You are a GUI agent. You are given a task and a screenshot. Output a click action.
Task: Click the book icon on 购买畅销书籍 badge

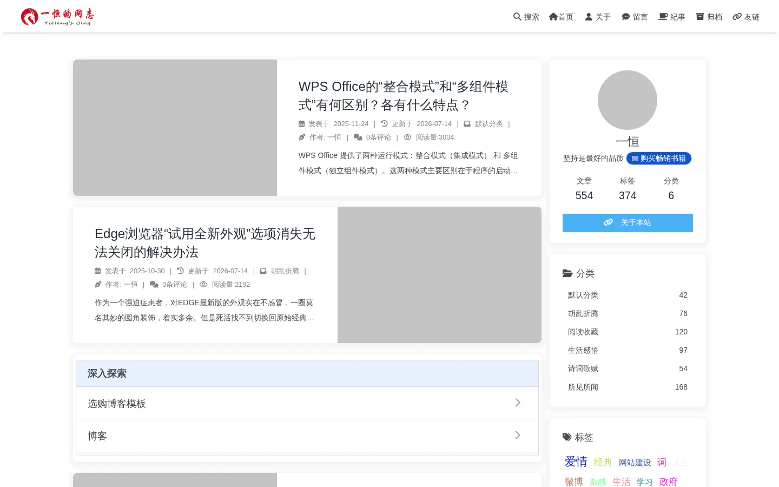pos(635,159)
